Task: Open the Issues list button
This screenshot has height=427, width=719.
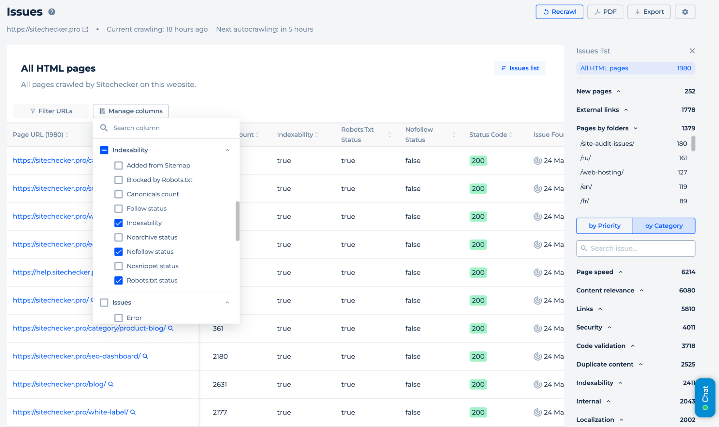Action: [x=520, y=68]
